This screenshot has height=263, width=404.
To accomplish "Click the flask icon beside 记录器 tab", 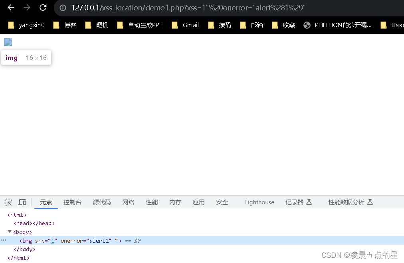I will click(309, 202).
